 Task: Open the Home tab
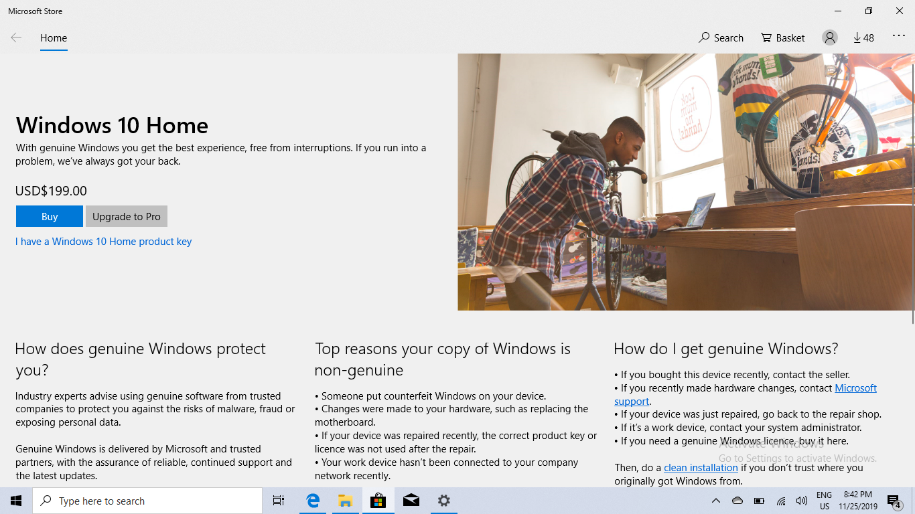[54, 38]
